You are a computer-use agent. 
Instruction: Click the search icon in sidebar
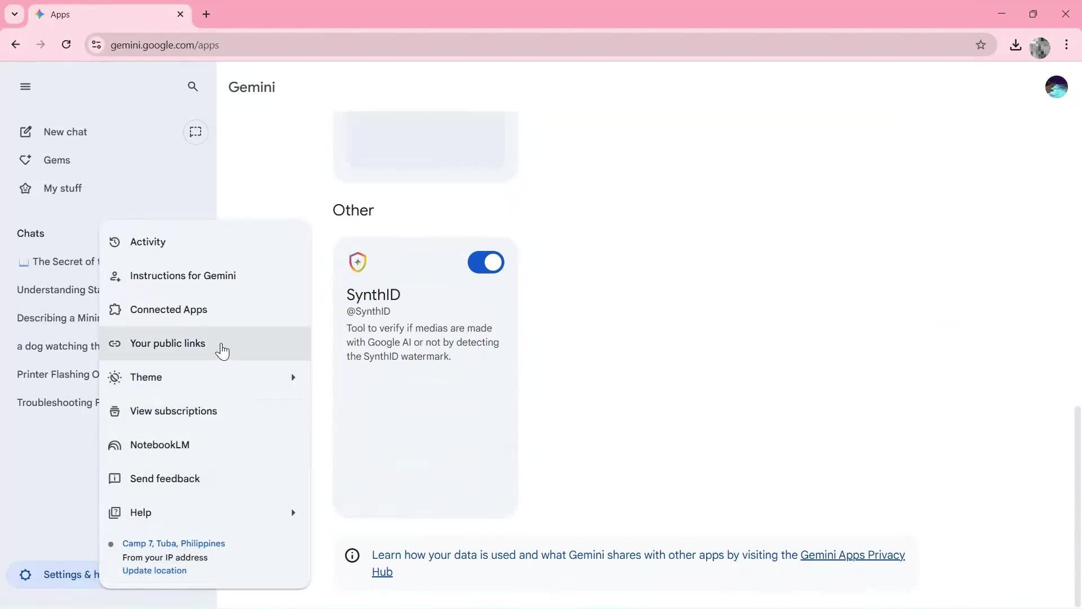[193, 86]
